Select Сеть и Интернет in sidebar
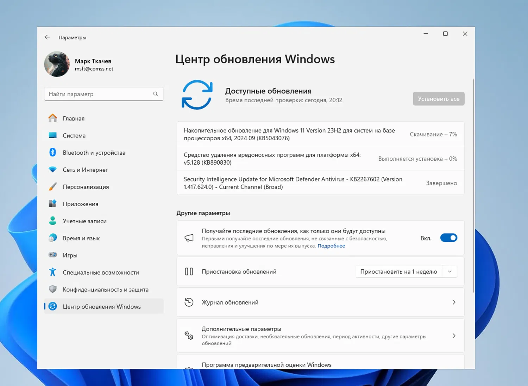This screenshot has width=528, height=386. (x=104, y=170)
